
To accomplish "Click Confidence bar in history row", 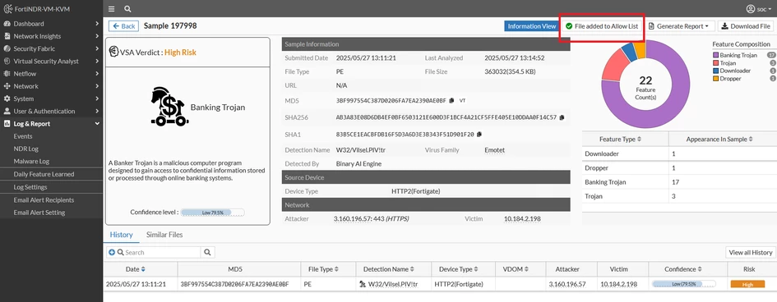I will (x=684, y=284).
